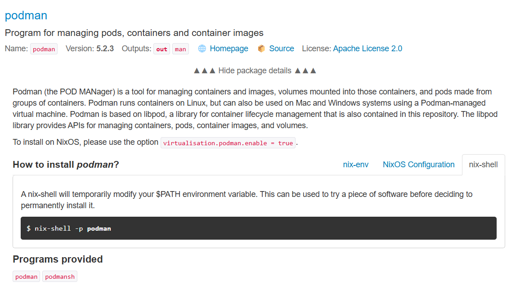Click the How to install podman heading
This screenshot has width=511, height=290.
tap(66, 165)
